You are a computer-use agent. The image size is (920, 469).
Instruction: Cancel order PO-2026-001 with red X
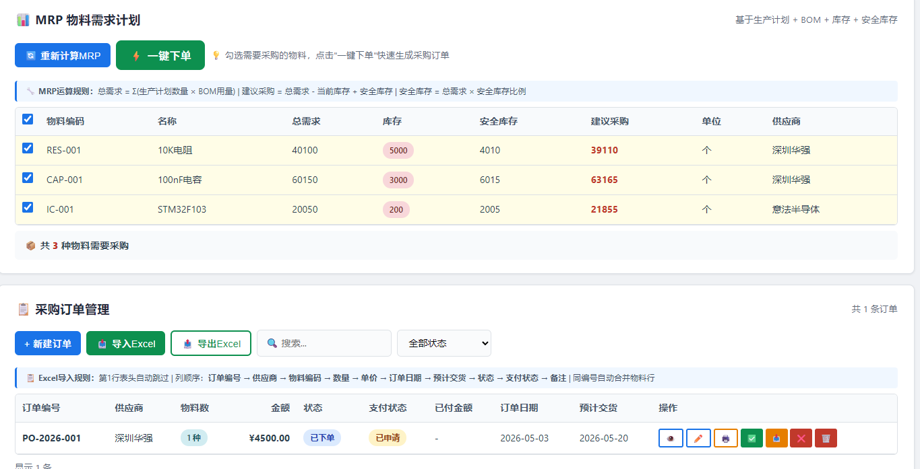point(801,438)
